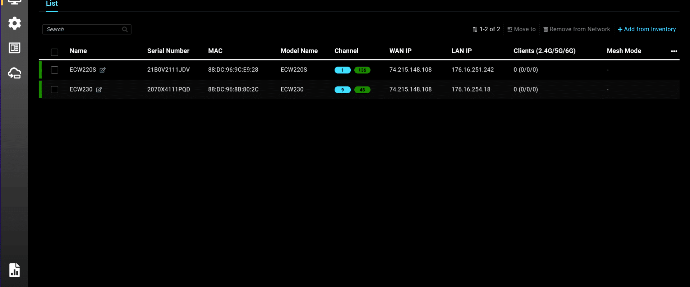Click the sort arrows next to 1-2 of 2

tap(475, 29)
